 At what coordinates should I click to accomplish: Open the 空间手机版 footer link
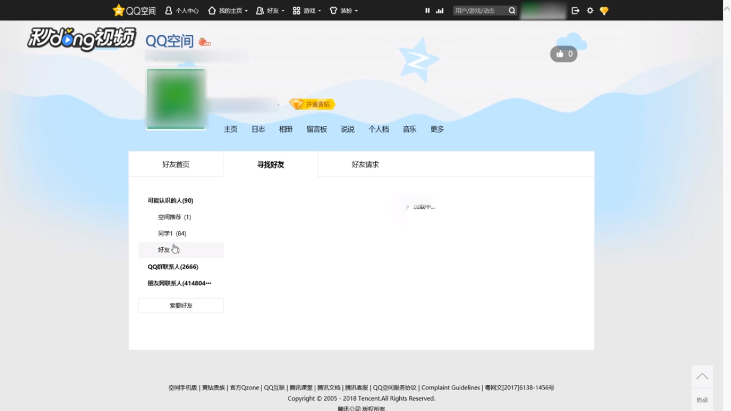tap(183, 387)
